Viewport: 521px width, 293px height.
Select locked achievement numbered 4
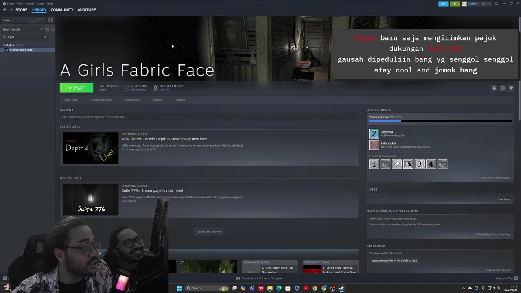431,164
